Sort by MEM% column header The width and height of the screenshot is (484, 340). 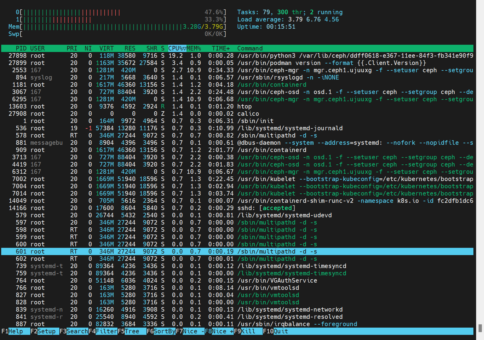(194, 48)
